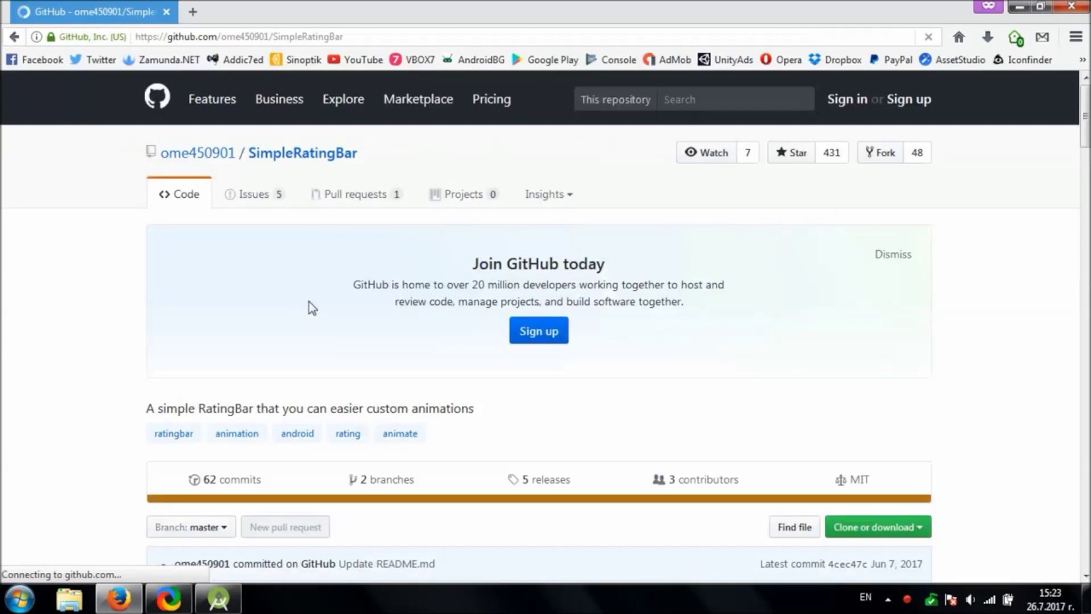Open the mail envelope toolbar icon
The height and width of the screenshot is (614, 1091).
(x=1042, y=37)
